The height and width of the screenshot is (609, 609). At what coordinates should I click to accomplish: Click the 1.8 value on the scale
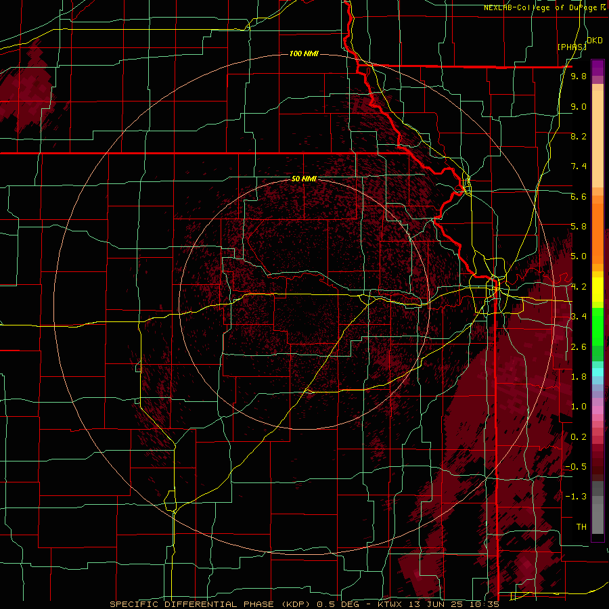click(x=579, y=377)
